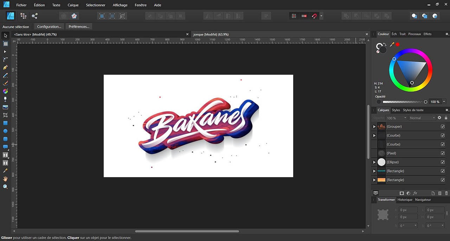450x241 pixels.
Task: Select the Node tool
Action: tap(5, 52)
